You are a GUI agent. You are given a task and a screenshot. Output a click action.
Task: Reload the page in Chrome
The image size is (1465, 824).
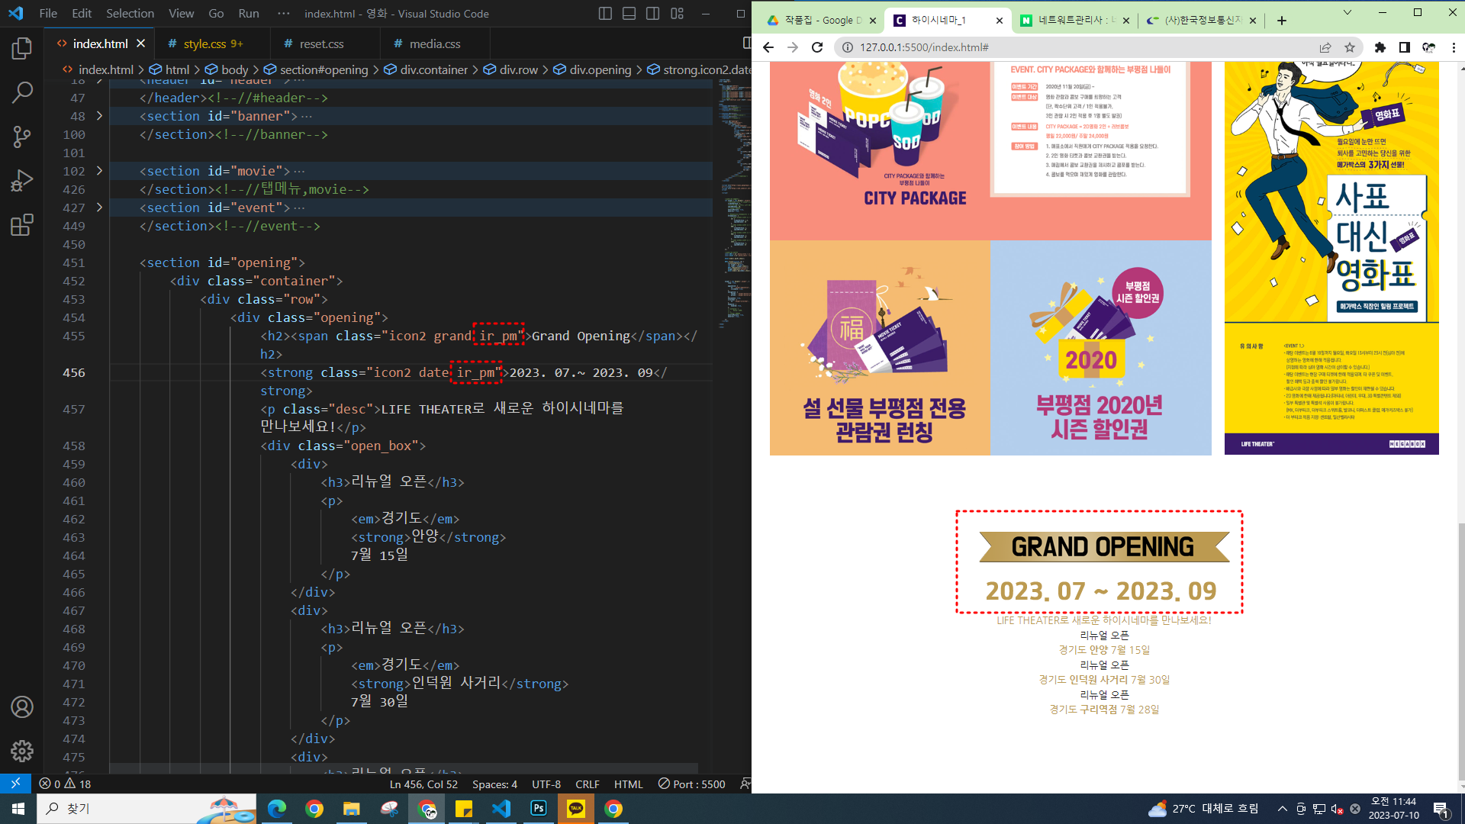(x=817, y=47)
